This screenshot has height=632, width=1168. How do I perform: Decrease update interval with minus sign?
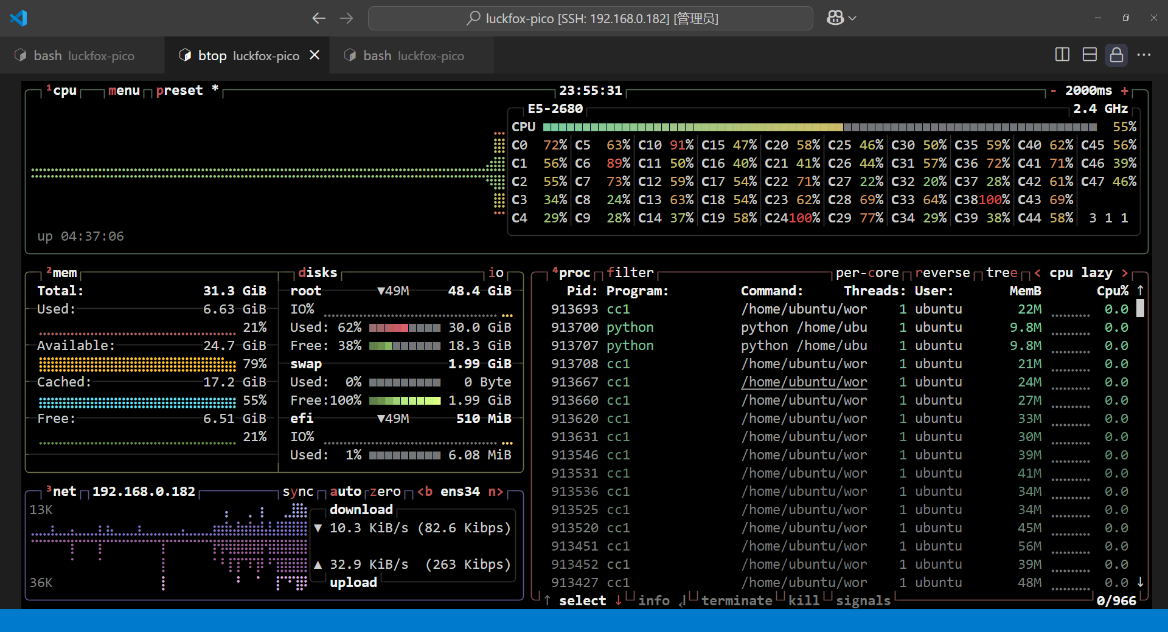[x=1054, y=91]
